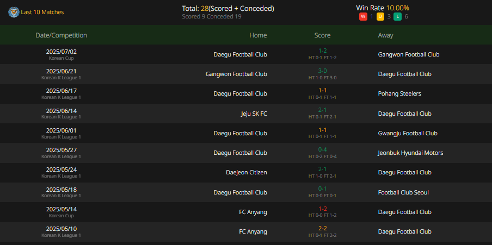Select the Date/Competition column header
This screenshot has height=245, width=492.
point(61,35)
